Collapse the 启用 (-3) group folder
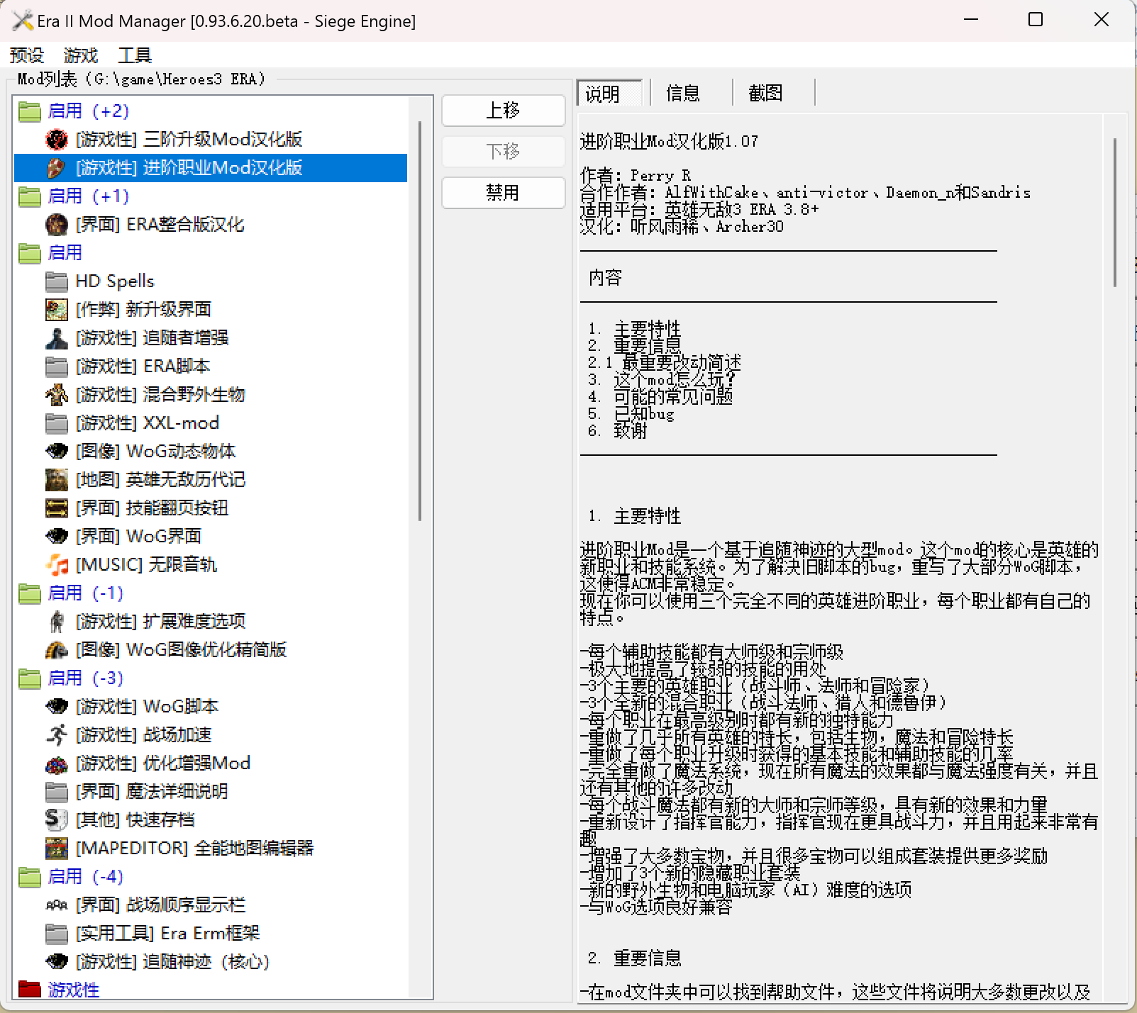Viewport: 1137px width, 1013px height. tap(30, 678)
